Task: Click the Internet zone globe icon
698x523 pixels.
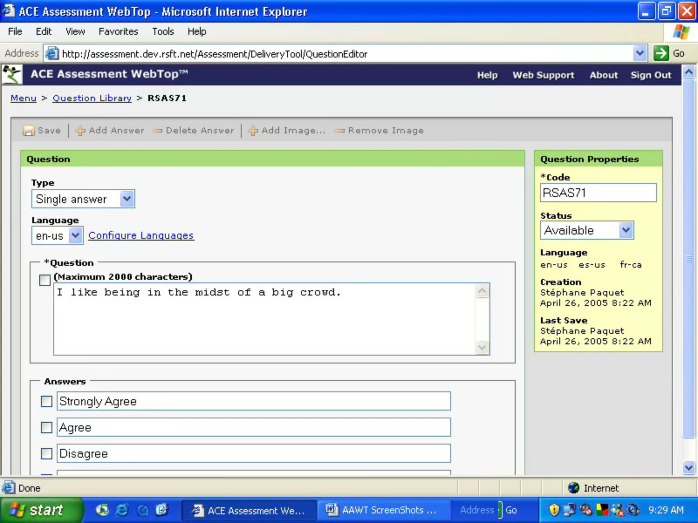Action: pos(574,488)
